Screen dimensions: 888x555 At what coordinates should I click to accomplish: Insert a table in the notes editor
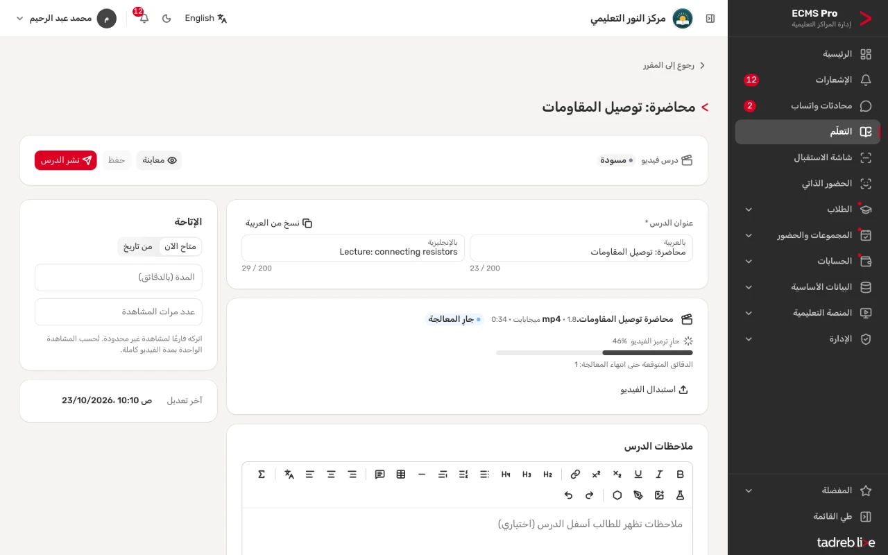pos(401,475)
